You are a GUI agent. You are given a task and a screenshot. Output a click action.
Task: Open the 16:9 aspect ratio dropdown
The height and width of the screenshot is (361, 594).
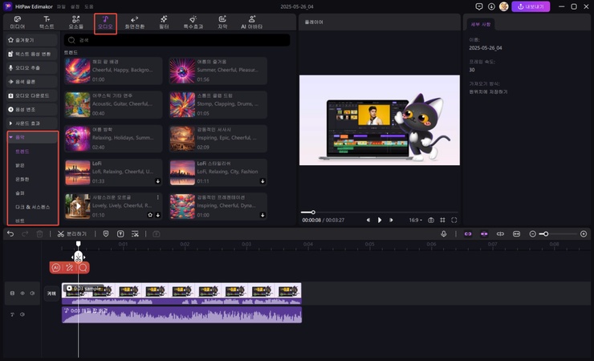415,220
